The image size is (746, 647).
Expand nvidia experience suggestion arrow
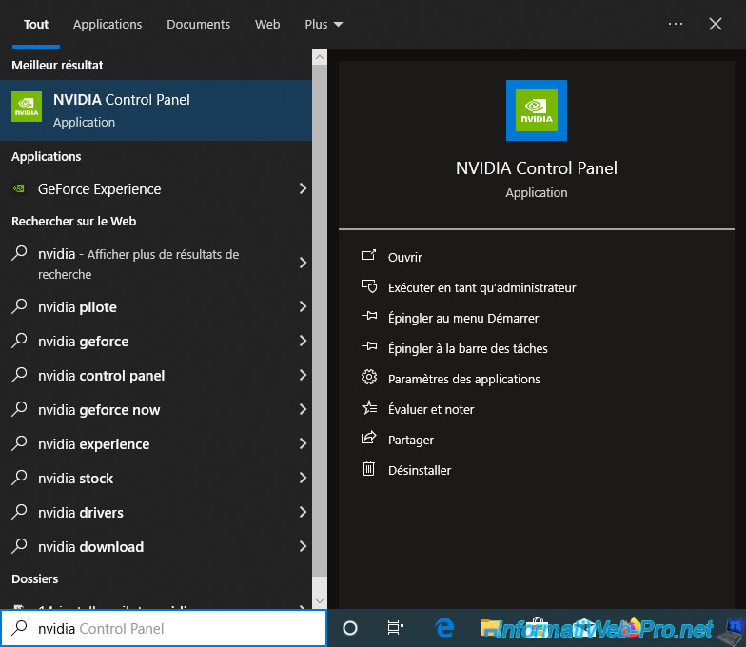point(303,443)
